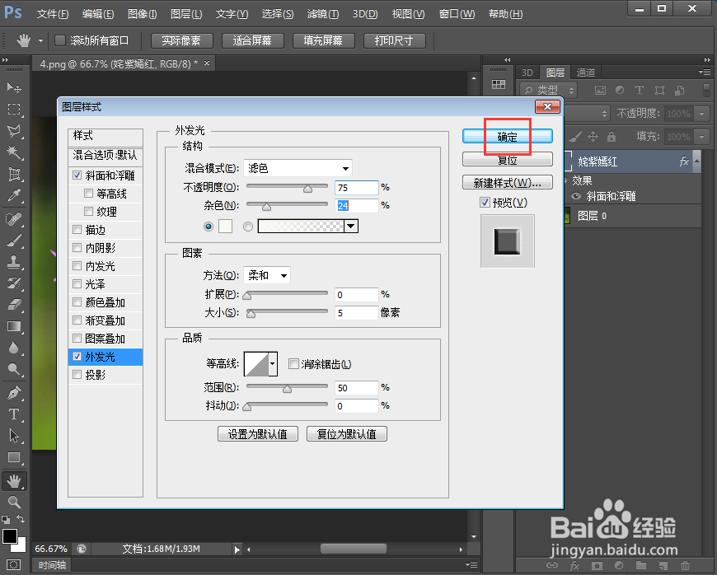
Task: Select the Hand tool
Action: point(14,480)
